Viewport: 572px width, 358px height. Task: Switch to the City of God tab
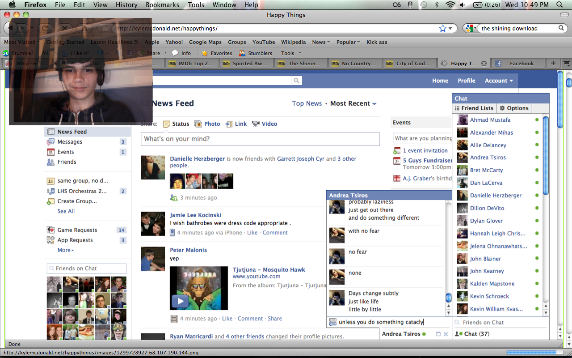(x=409, y=64)
